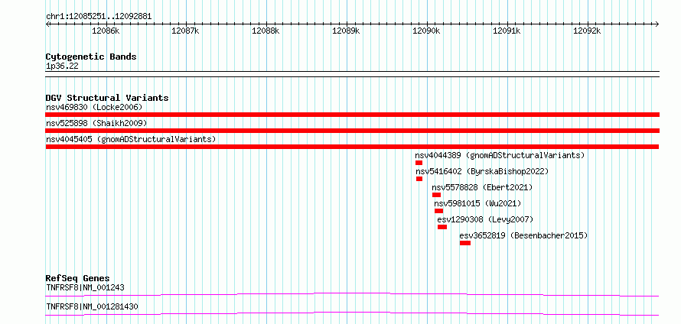This screenshot has height=324, width=681.
Task: Click the TNFRSF8|NM_001281430 gene label
Action: point(92,306)
